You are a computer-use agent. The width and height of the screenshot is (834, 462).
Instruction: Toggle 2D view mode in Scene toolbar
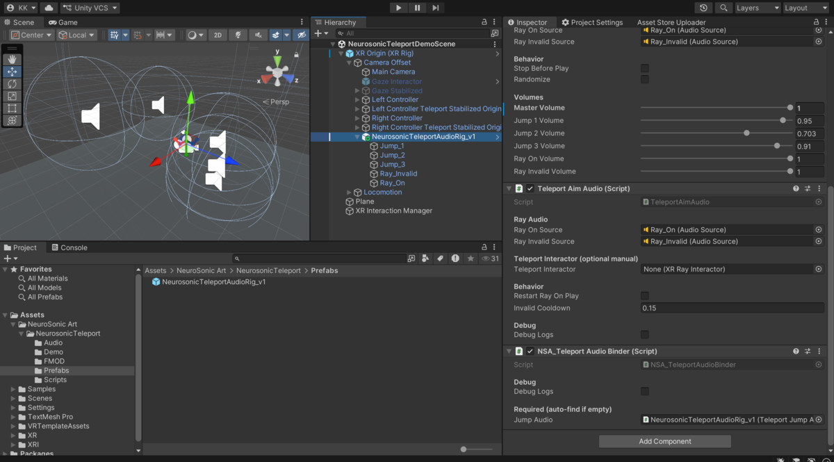(x=218, y=35)
